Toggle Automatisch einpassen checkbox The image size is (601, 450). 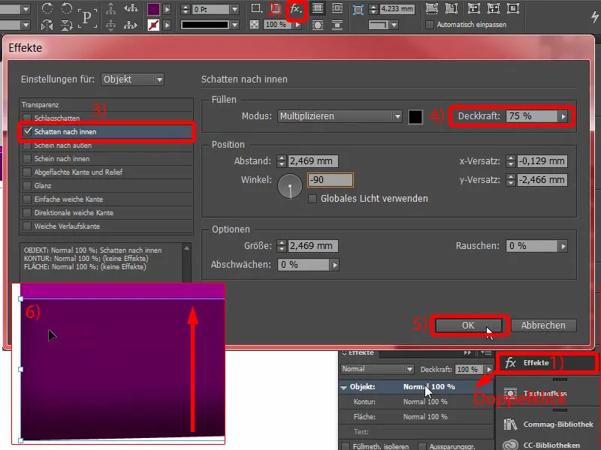pyautogui.click(x=430, y=25)
